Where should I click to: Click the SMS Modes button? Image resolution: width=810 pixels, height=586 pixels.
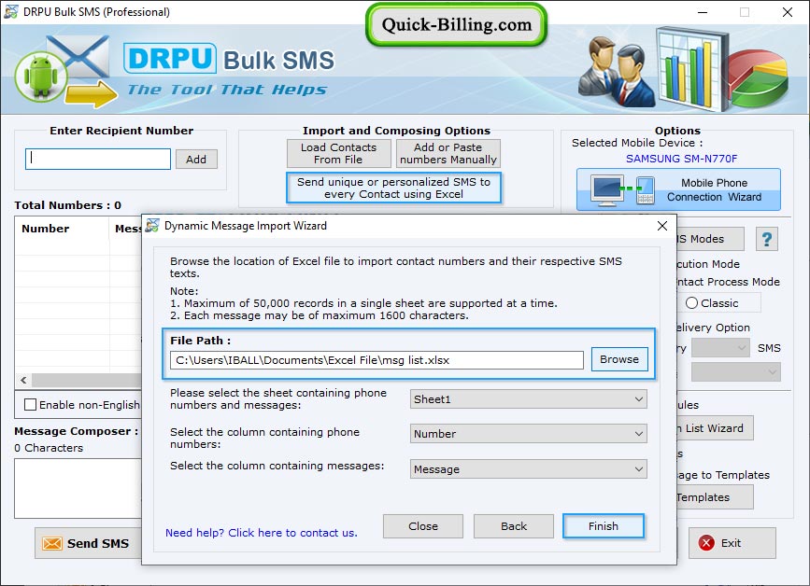(710, 239)
